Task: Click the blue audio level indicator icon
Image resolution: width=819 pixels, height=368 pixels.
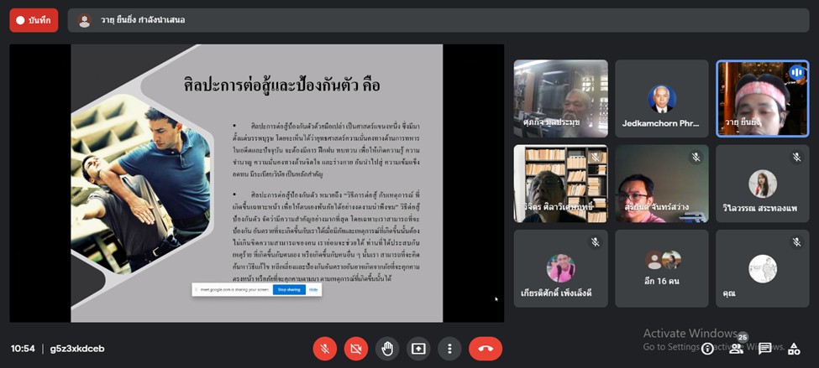Action: coord(796,73)
